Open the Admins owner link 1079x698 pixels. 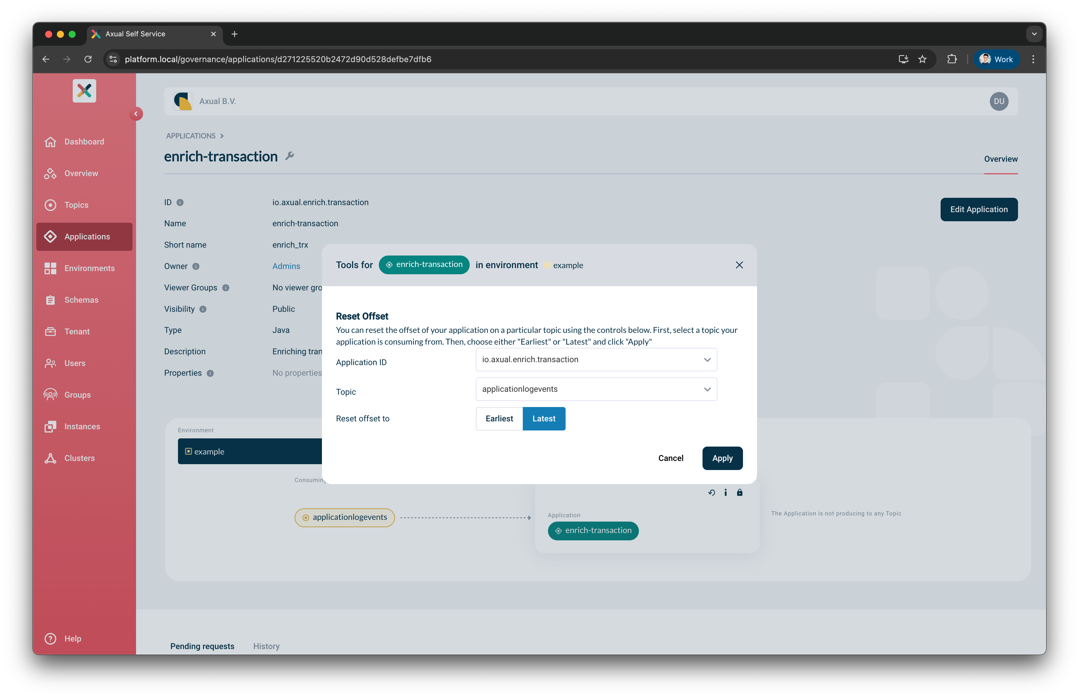pos(286,266)
